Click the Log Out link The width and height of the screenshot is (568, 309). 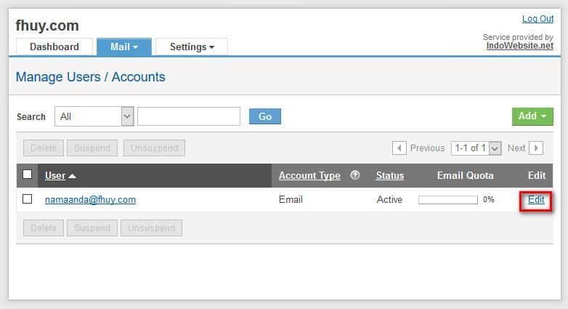point(537,19)
